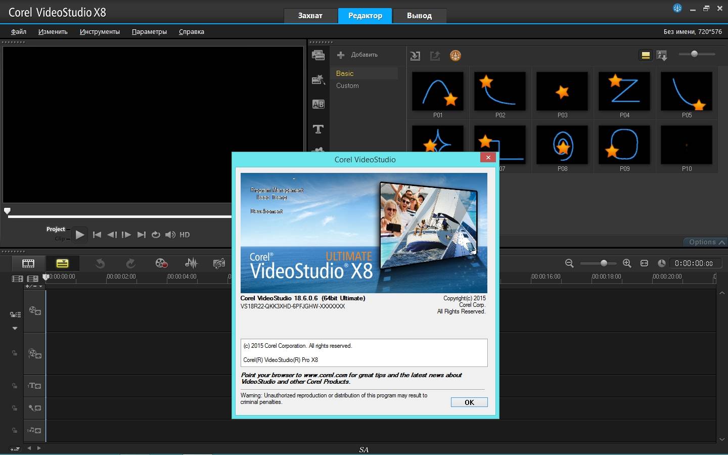Open the Track Manager icon beside the ruler
The width and height of the screenshot is (728, 455).
33,279
